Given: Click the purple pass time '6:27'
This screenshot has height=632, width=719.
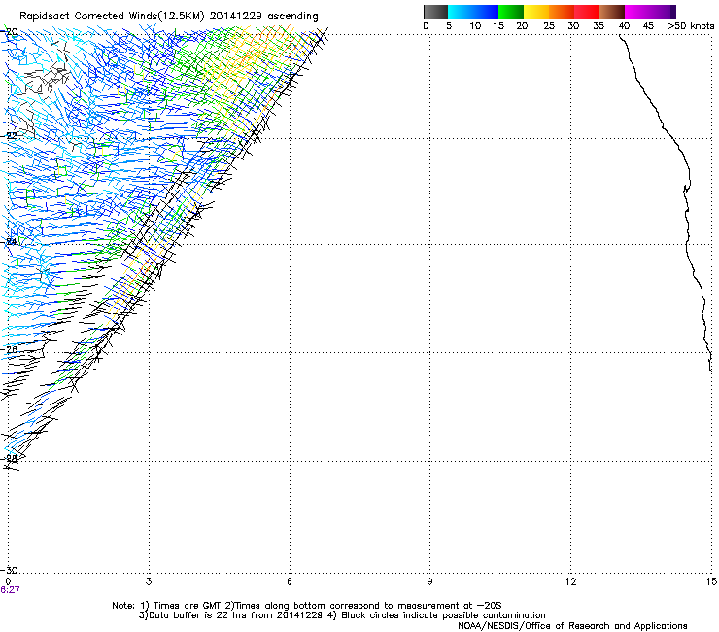Looking at the screenshot, I should (x=10, y=590).
